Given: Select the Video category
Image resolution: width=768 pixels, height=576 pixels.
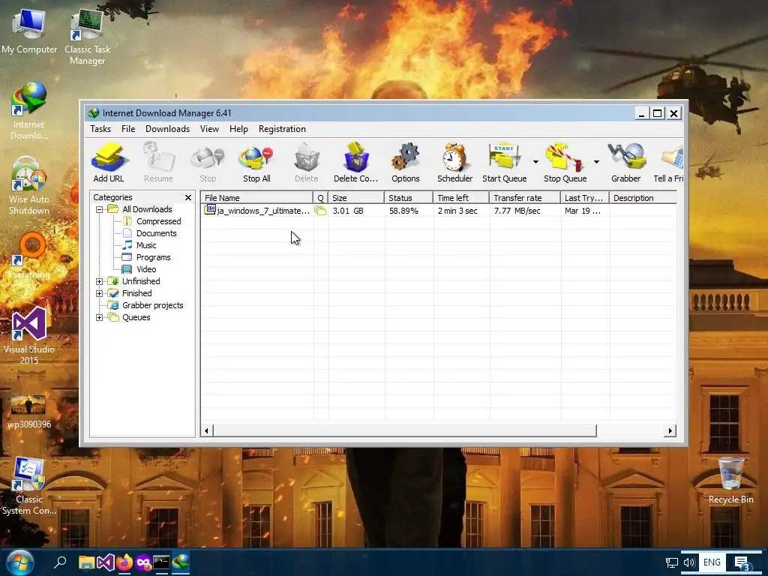Looking at the screenshot, I should click(146, 269).
